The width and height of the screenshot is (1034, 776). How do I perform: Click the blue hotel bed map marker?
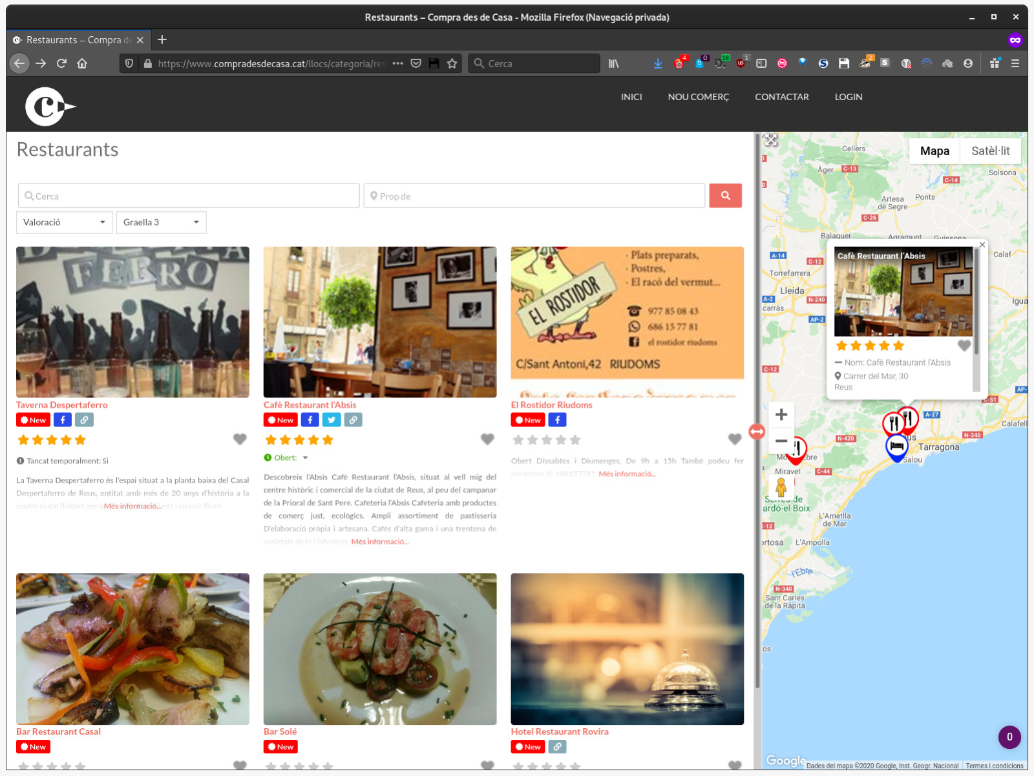pyautogui.click(x=896, y=447)
